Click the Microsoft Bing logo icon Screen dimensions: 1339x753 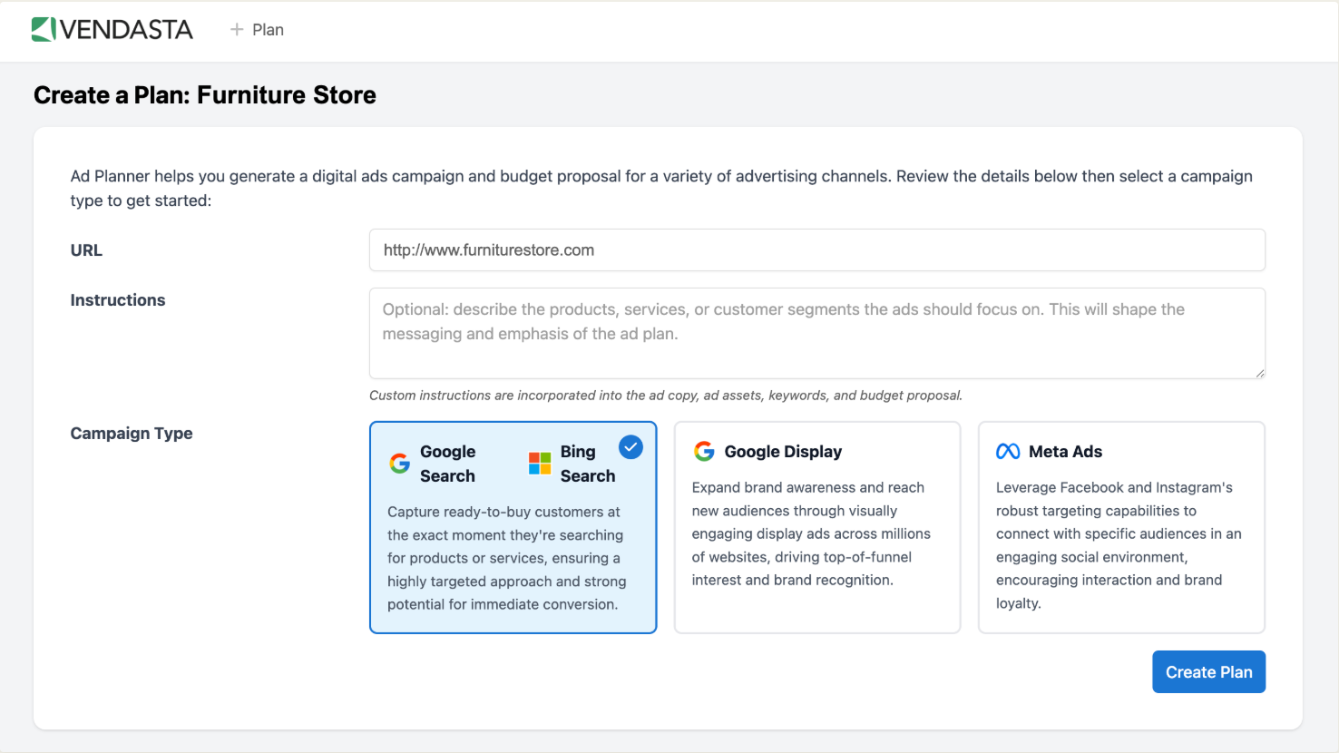(x=540, y=464)
